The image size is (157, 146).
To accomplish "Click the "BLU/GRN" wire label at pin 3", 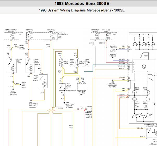I will click(x=122, y=64).
